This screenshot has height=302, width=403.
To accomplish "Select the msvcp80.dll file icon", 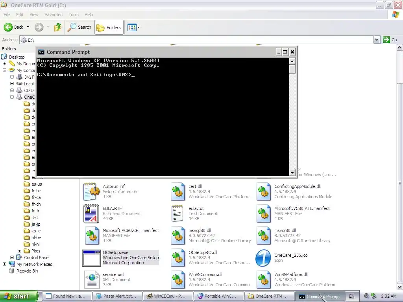I will click(177, 236).
